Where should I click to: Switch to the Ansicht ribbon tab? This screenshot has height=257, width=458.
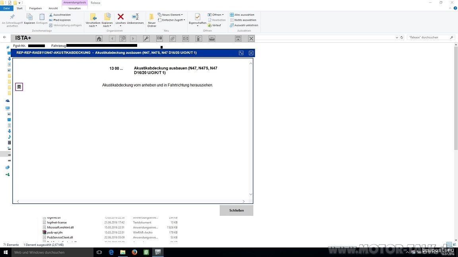point(53,8)
